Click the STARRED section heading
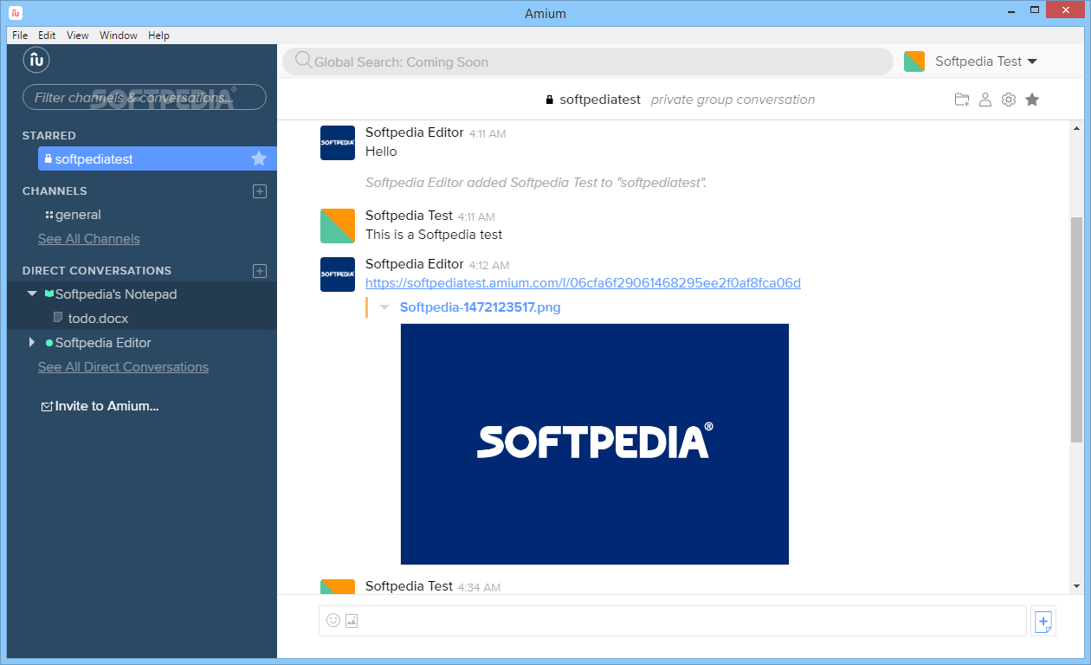The width and height of the screenshot is (1091, 665). pyautogui.click(x=49, y=136)
